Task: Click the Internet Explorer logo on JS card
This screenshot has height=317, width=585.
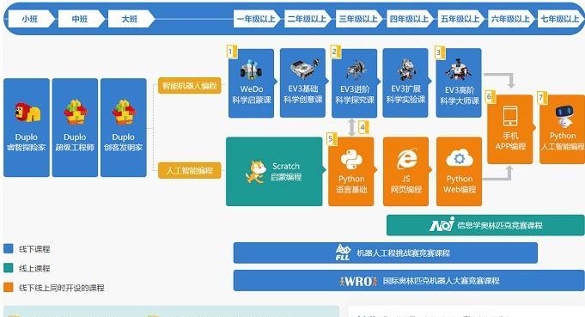Action: point(406,159)
